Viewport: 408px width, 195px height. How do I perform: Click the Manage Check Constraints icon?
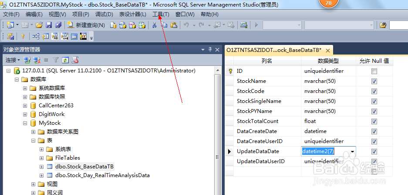[x=74, y=36]
